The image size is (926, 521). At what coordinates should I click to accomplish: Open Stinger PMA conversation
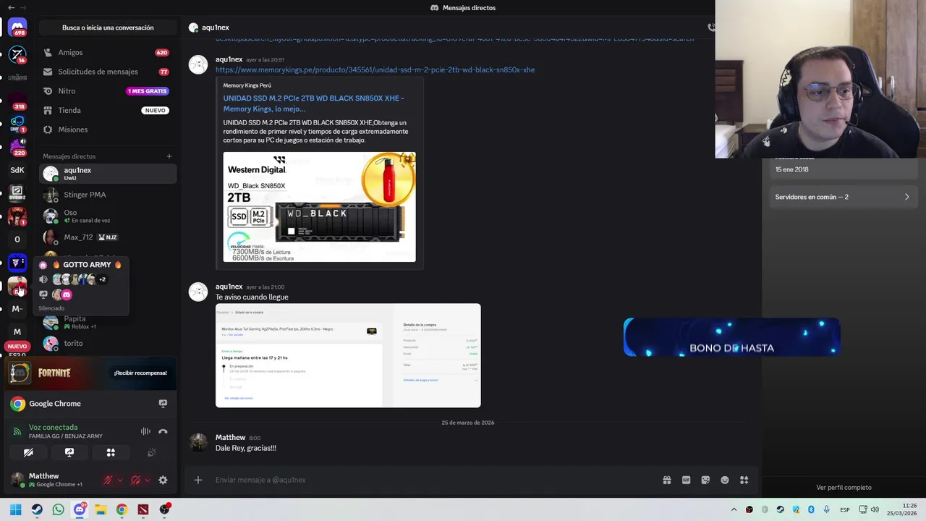click(x=107, y=195)
